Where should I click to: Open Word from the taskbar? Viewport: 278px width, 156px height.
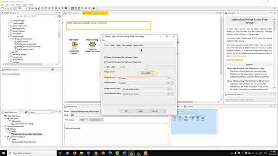pyautogui.click(x=124, y=153)
